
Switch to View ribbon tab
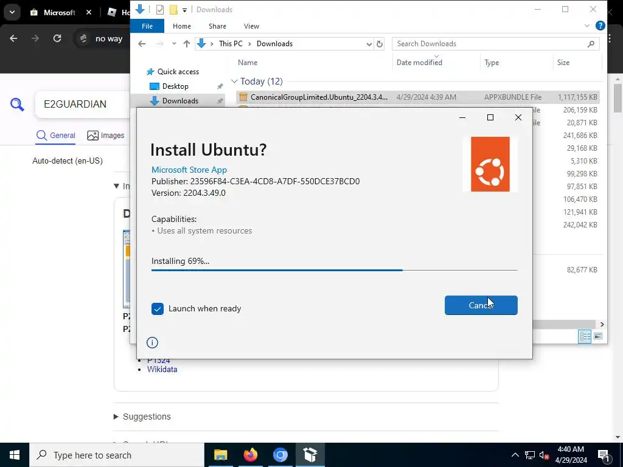point(251,26)
